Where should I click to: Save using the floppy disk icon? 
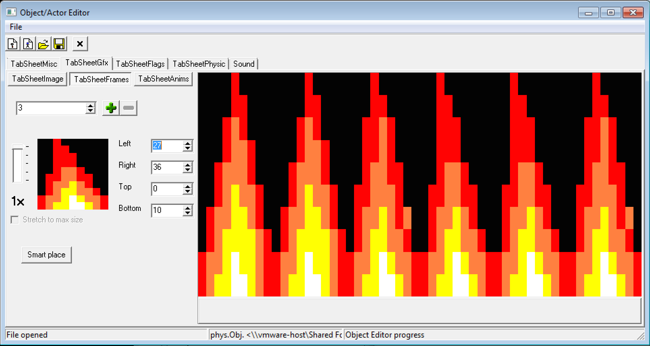(59, 44)
